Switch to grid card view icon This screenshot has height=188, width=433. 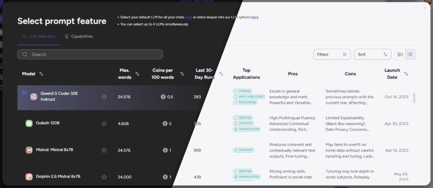pos(400,54)
